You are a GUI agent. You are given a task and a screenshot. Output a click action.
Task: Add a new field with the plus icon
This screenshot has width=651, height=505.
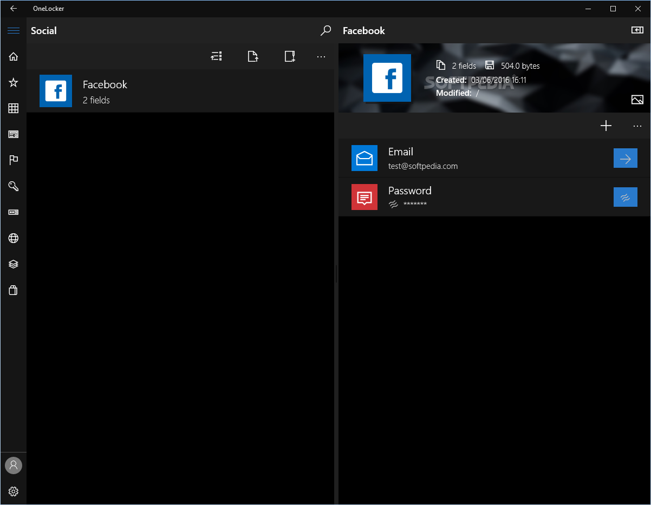pos(606,126)
